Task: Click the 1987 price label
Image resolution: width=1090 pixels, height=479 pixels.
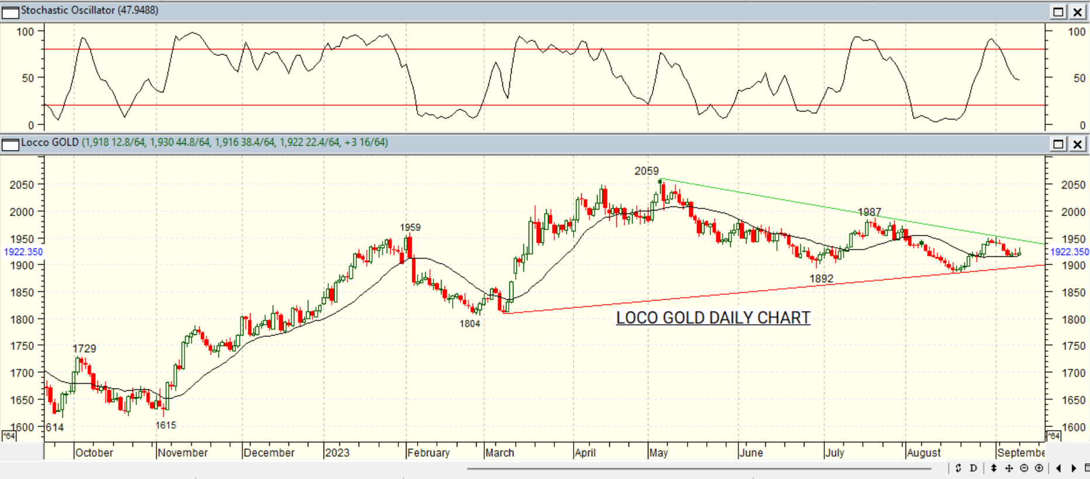Action: (x=869, y=212)
